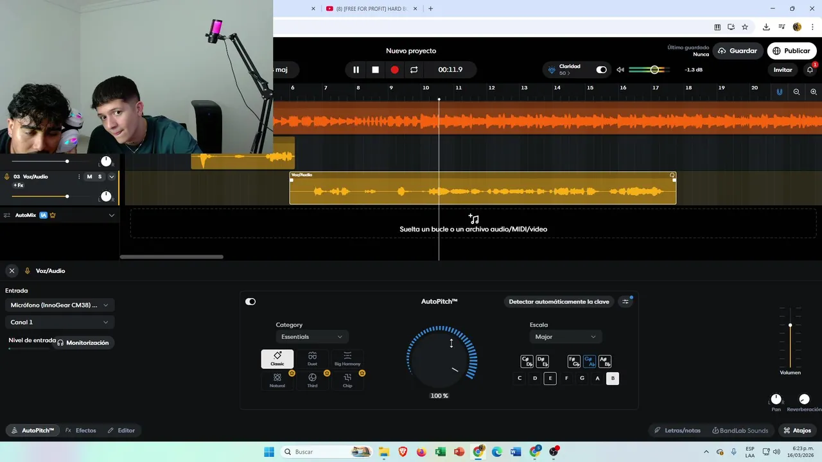Open the Canal 1 channel dropdown

pyautogui.click(x=60, y=322)
